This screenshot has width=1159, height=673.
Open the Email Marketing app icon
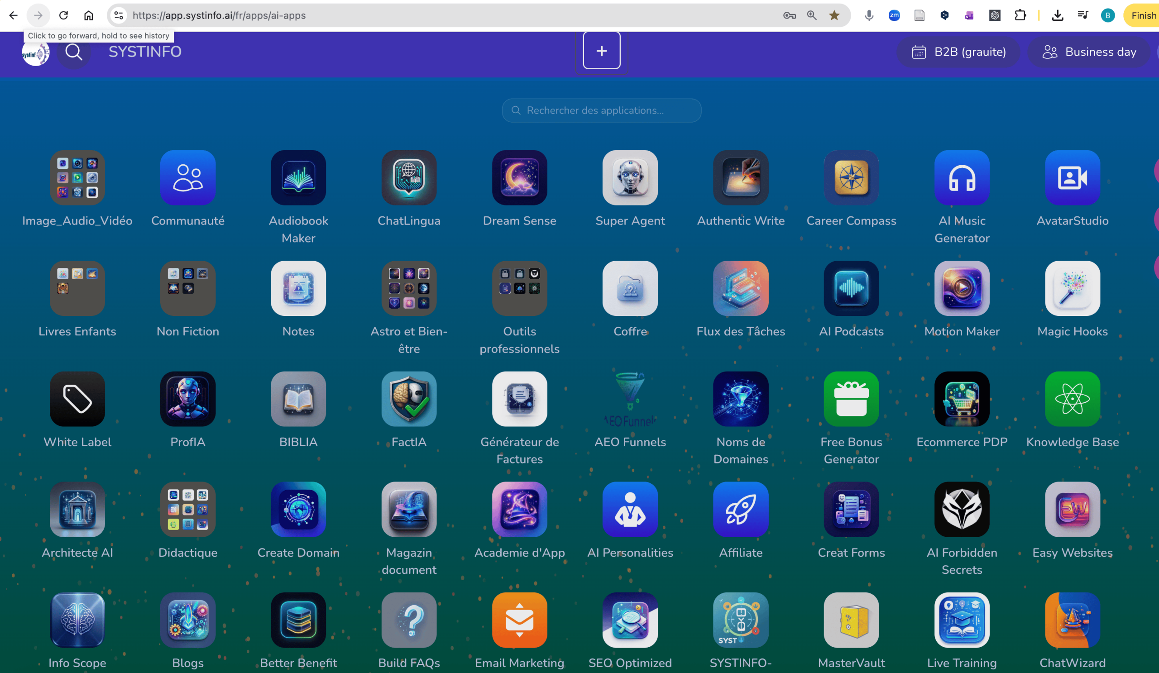[519, 620]
